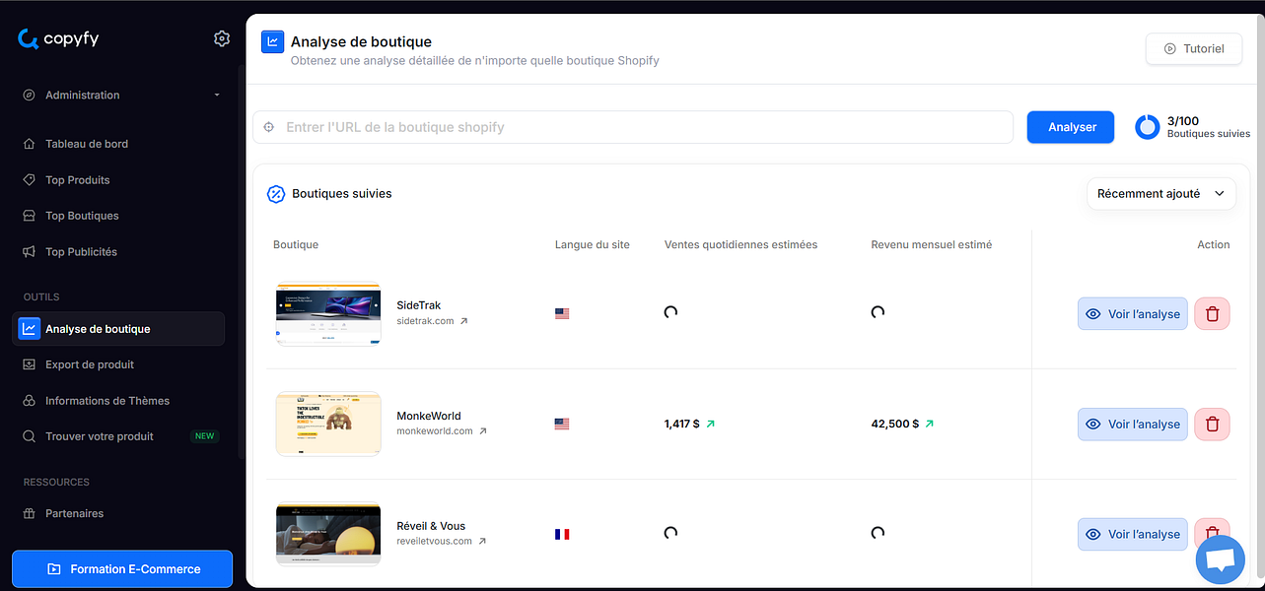Open Top Publicités page

pyautogui.click(x=81, y=252)
